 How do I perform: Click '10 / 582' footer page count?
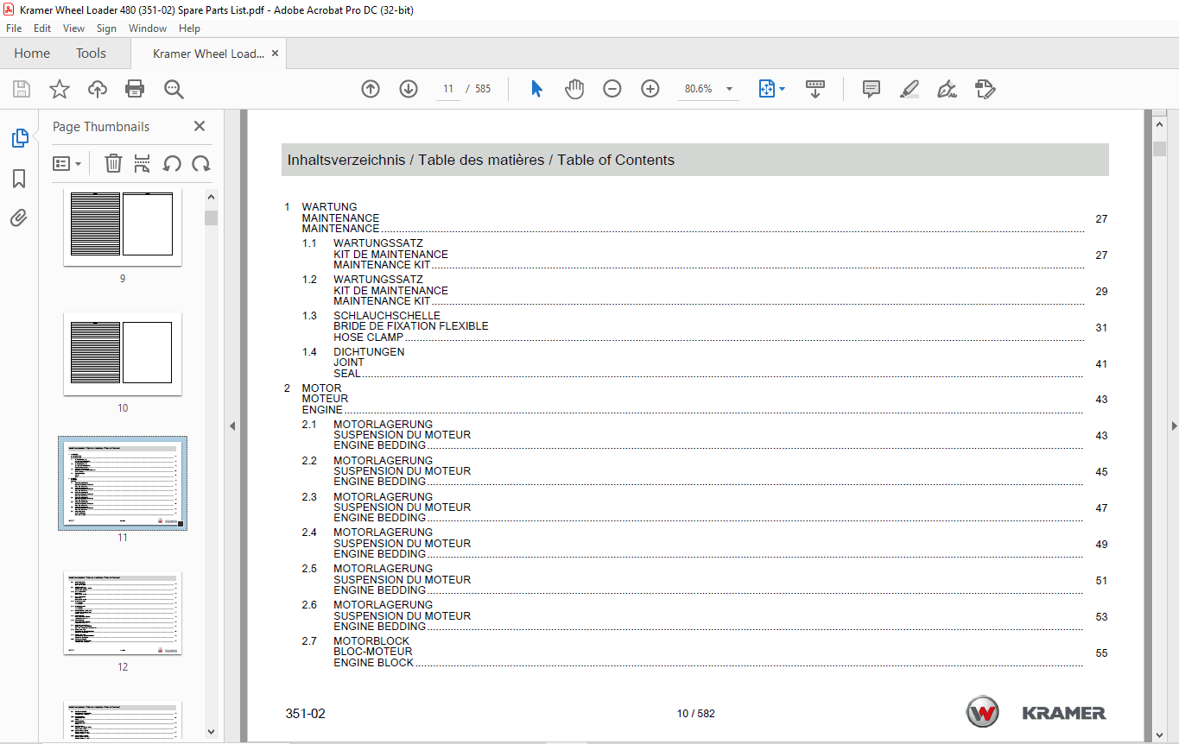point(696,714)
